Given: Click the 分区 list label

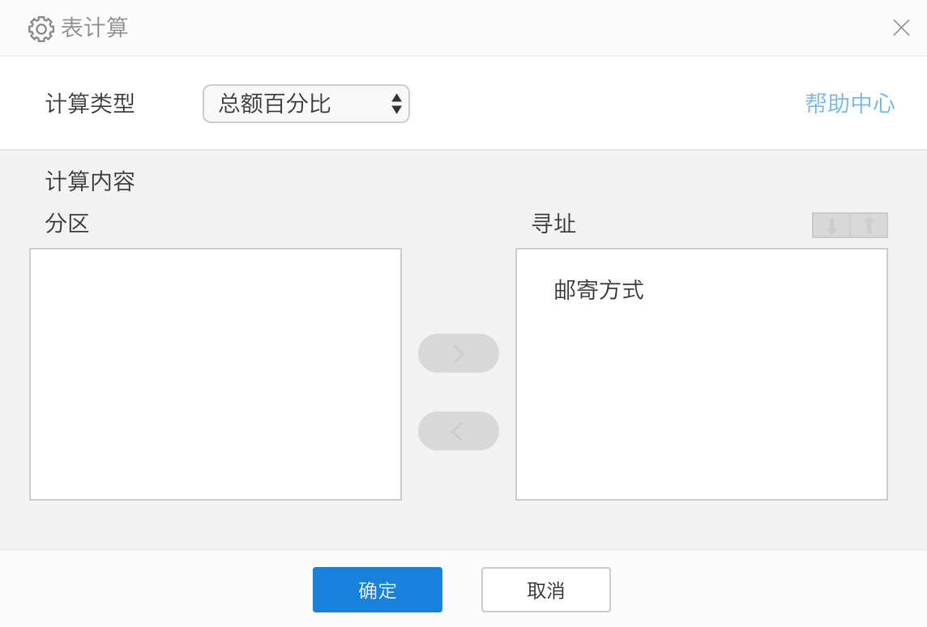Looking at the screenshot, I should click(67, 224).
